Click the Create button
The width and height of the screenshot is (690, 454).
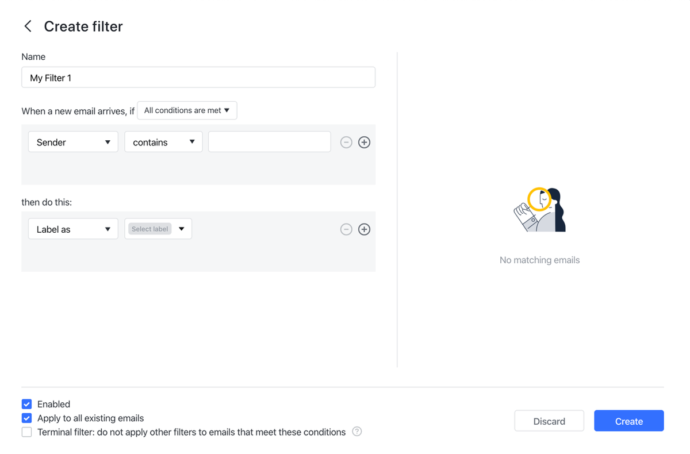[628, 421]
